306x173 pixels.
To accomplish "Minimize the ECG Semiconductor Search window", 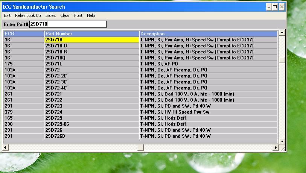I will pos(269,7).
